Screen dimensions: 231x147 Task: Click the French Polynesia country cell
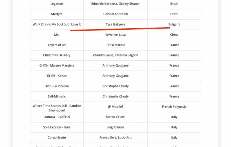coord(174,106)
